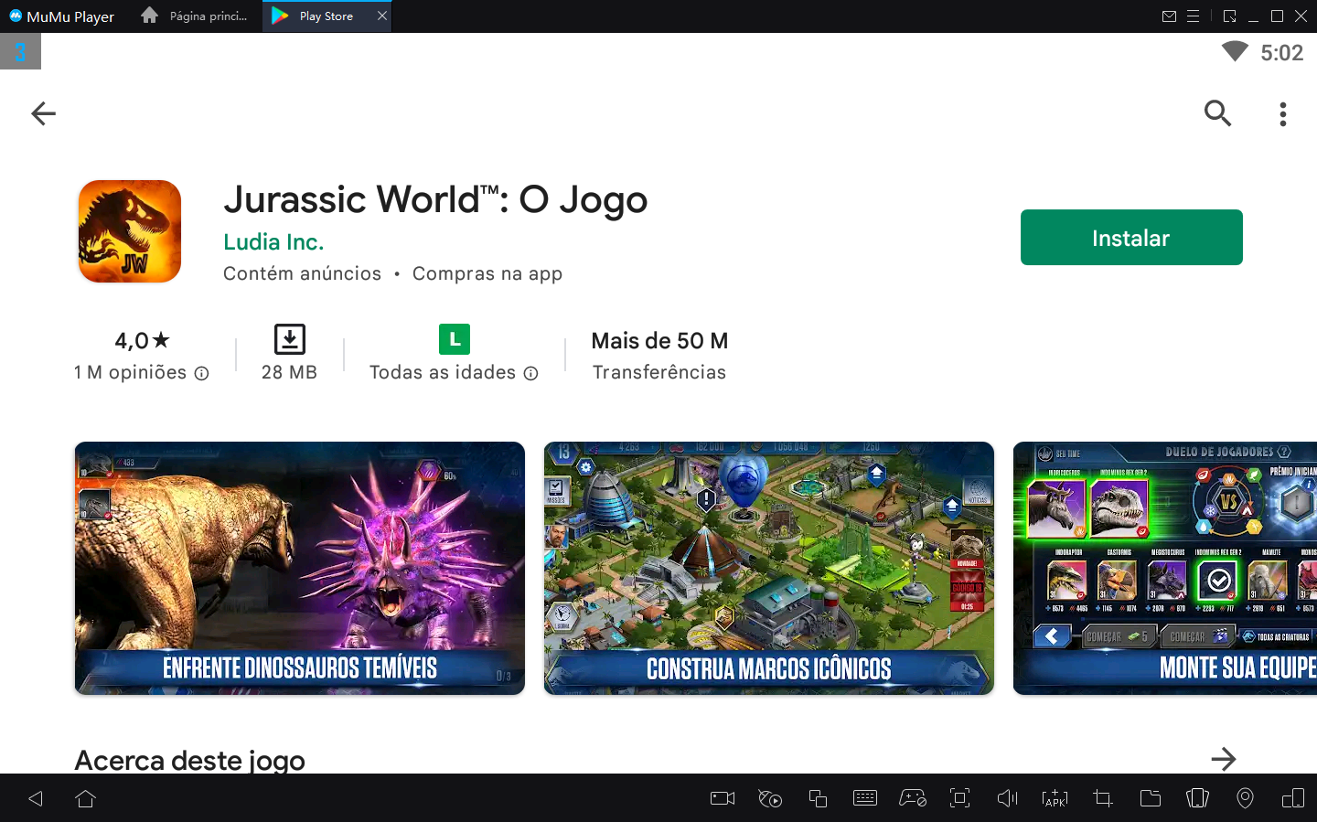The height and width of the screenshot is (822, 1317).
Task: Open the shared folder icon
Action: pyautogui.click(x=1150, y=798)
